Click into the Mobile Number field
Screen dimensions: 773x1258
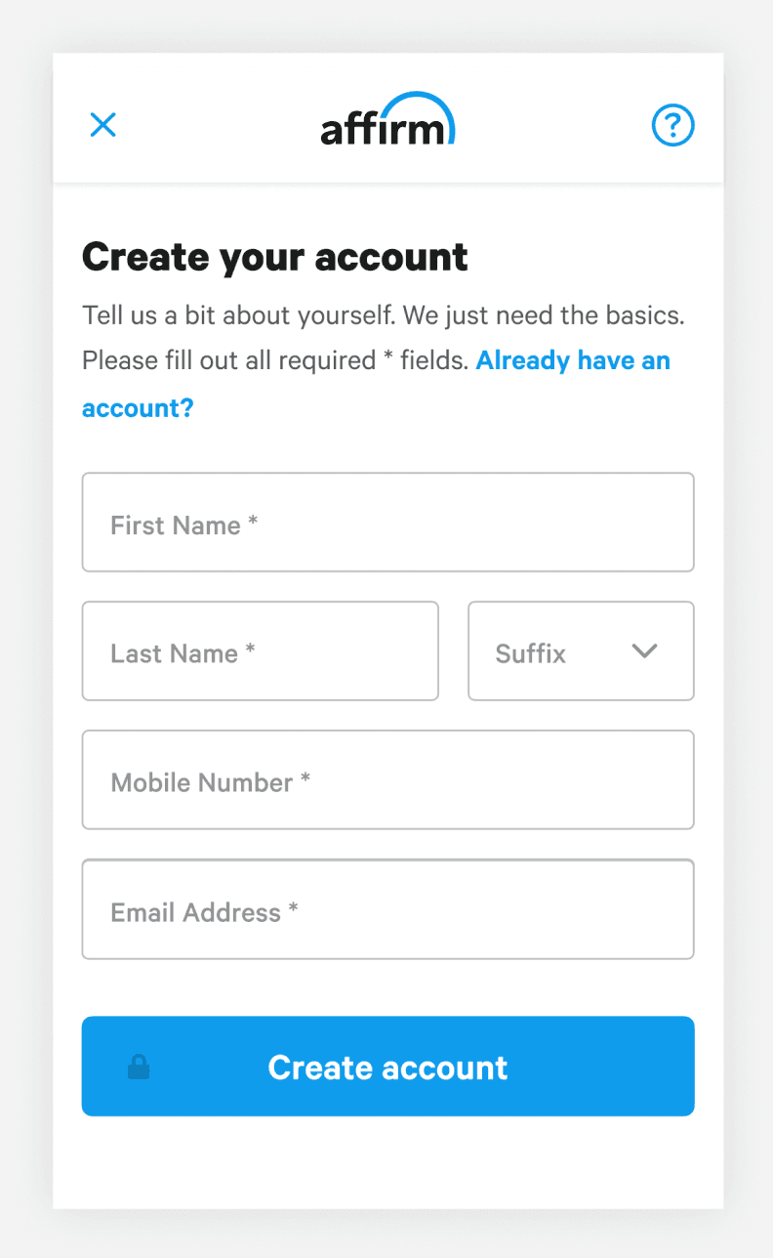[x=387, y=780]
